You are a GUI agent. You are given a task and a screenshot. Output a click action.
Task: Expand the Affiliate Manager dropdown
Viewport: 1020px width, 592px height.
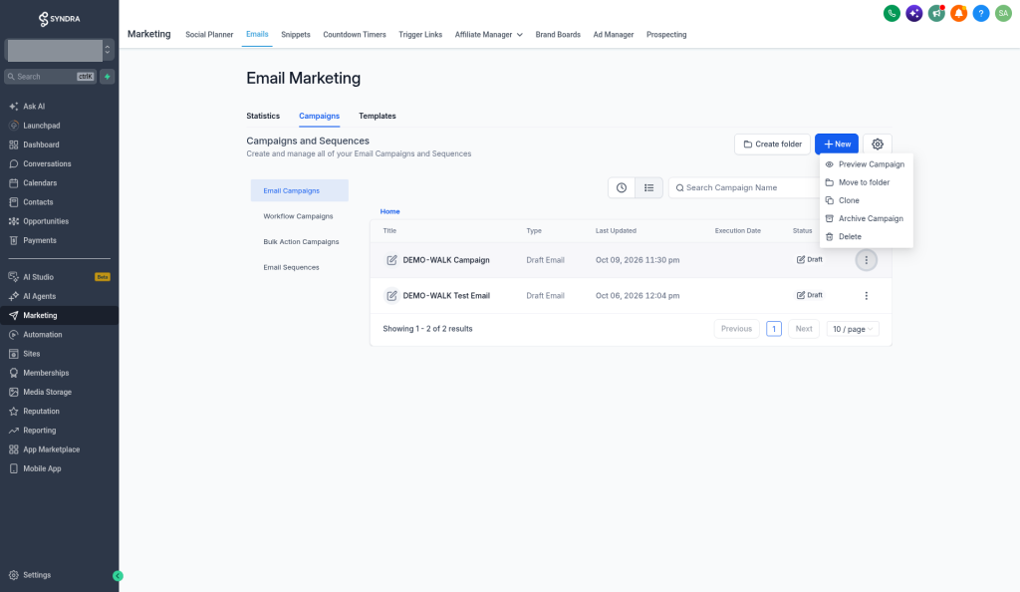point(488,35)
